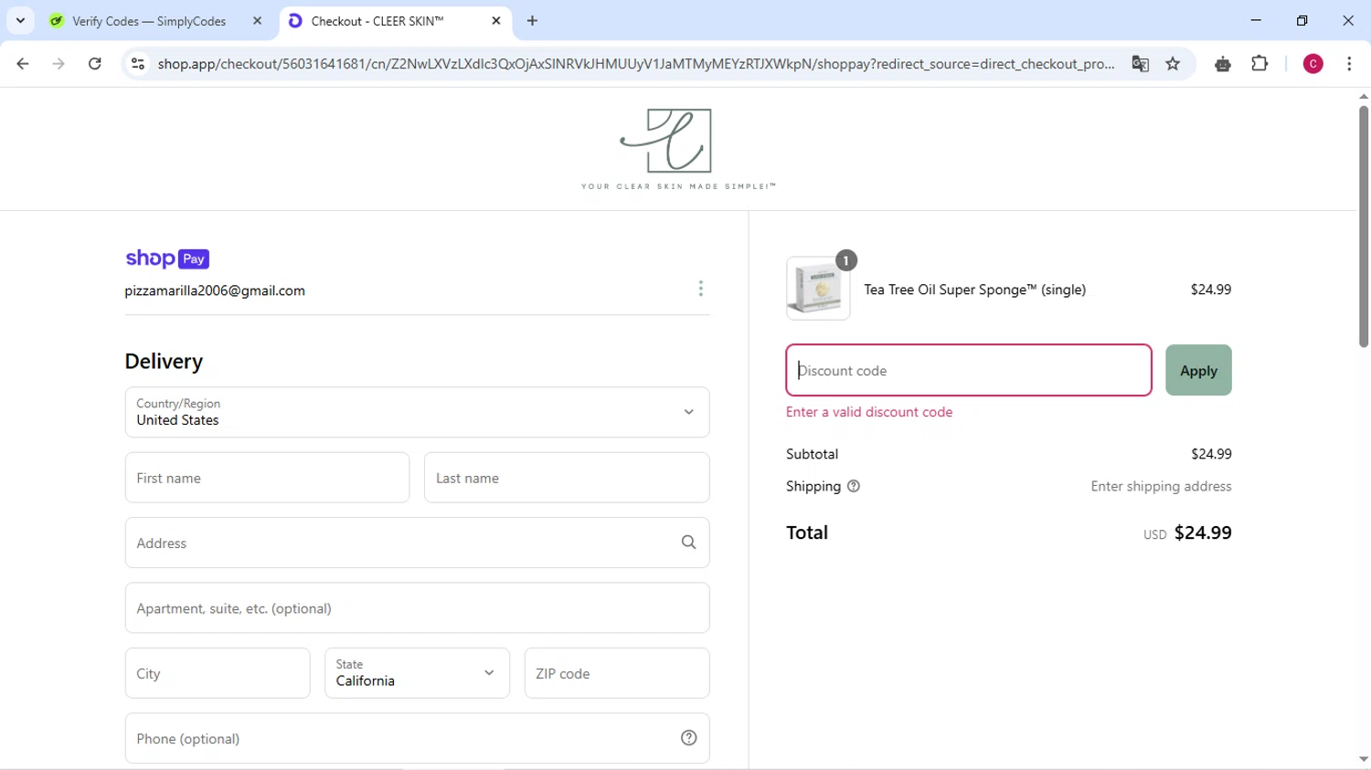Click the Delivery heading
1371x770 pixels.
click(x=164, y=362)
